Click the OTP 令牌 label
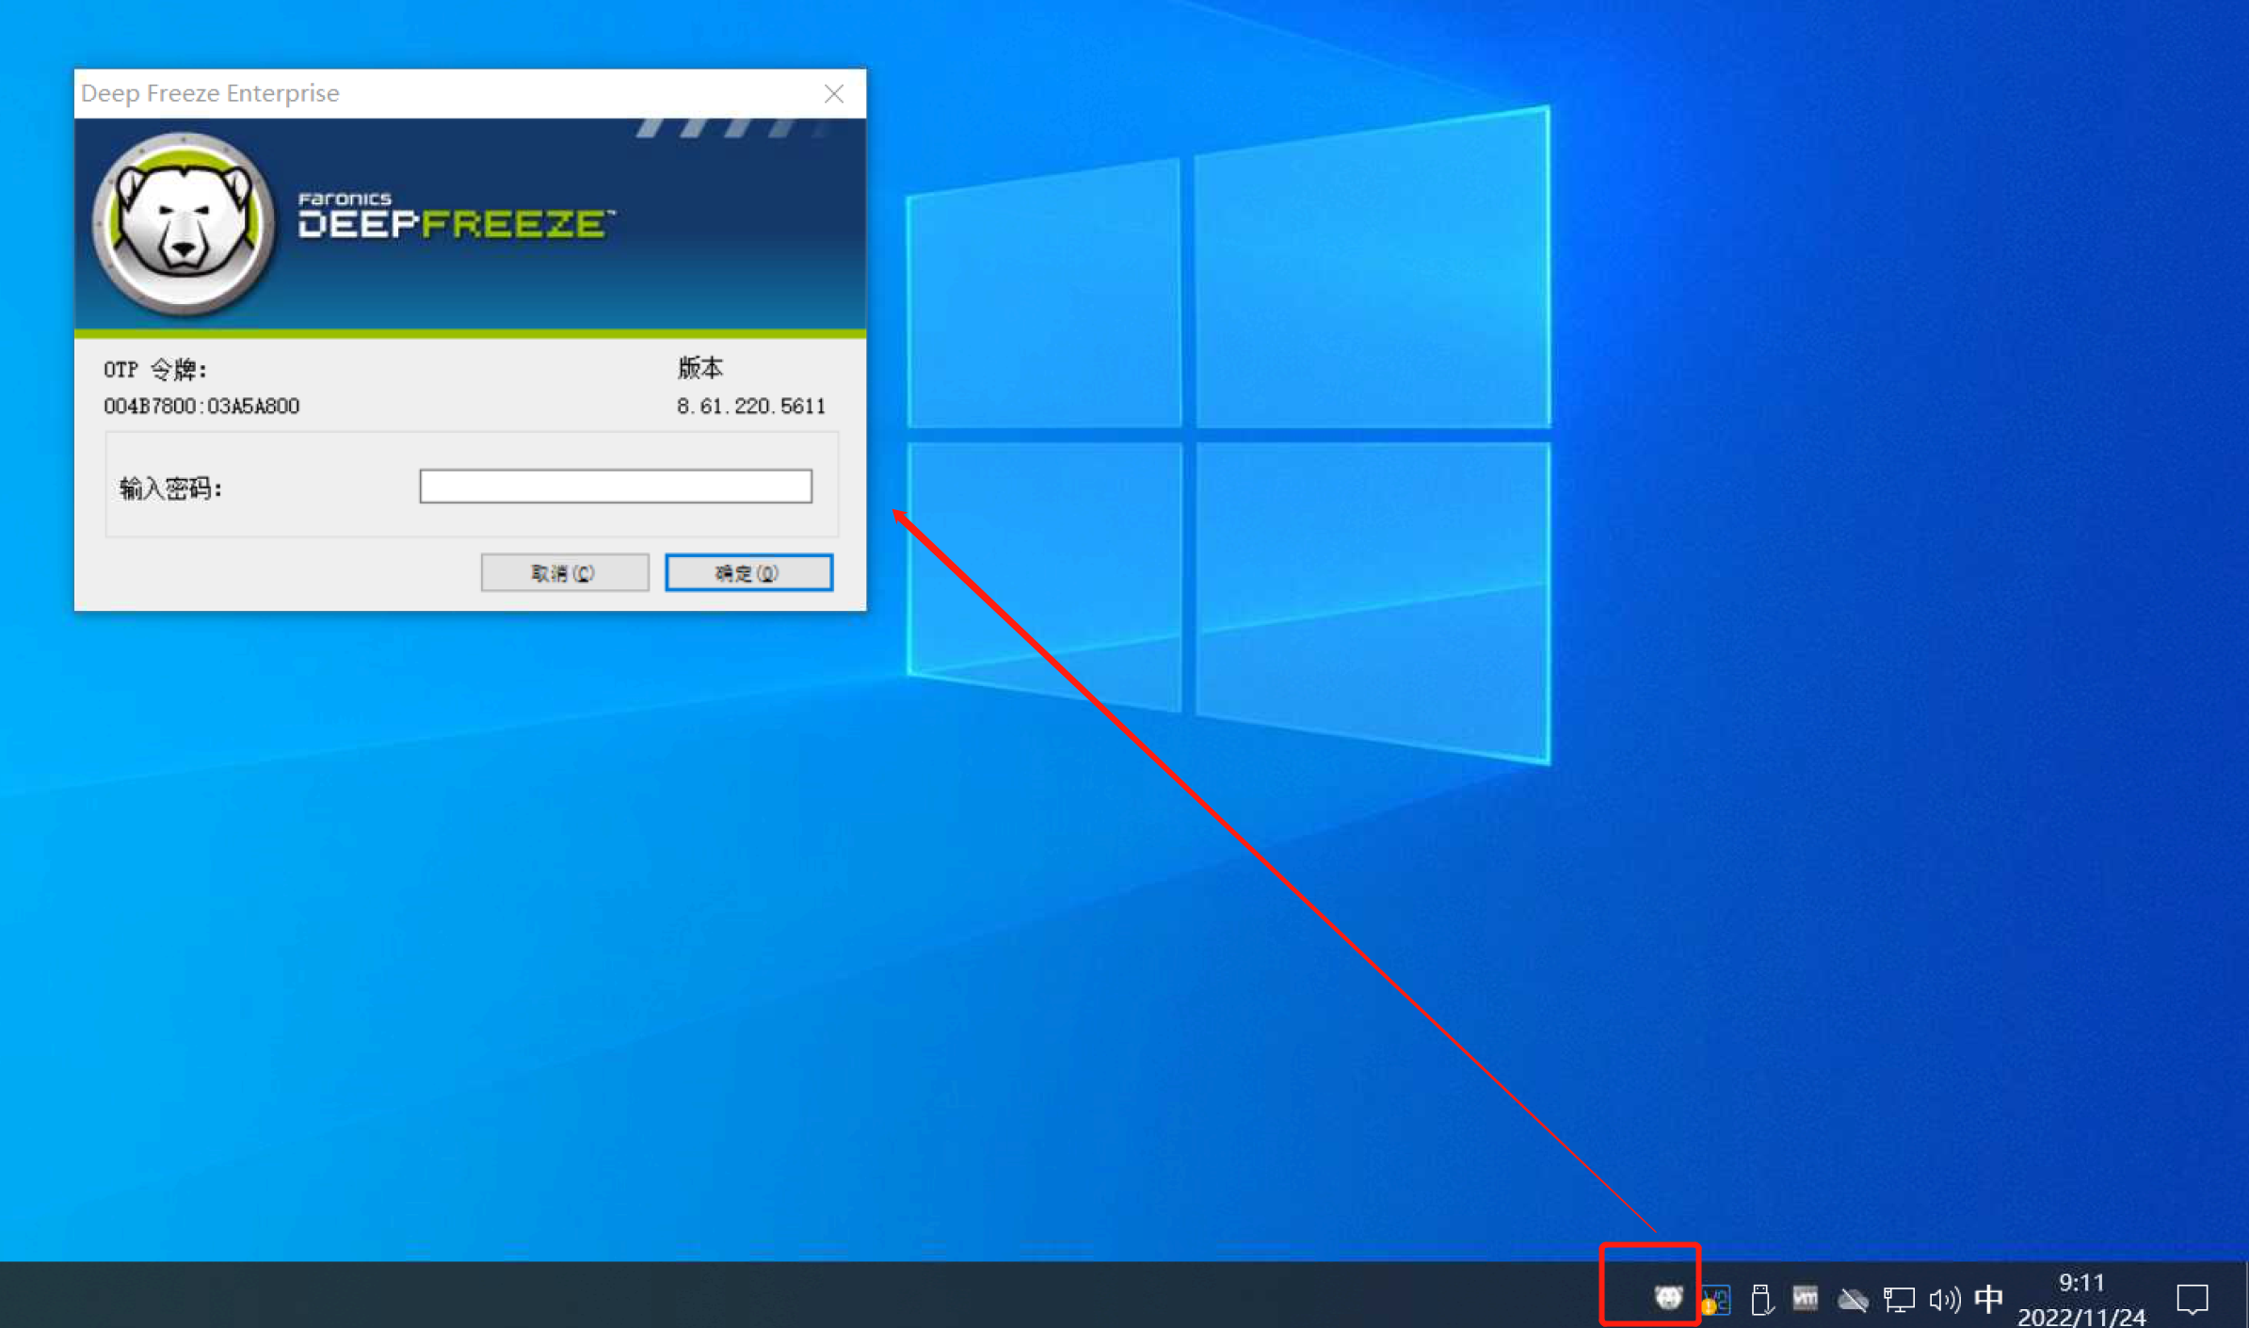Viewport: 2249px width, 1328px height. tap(155, 369)
